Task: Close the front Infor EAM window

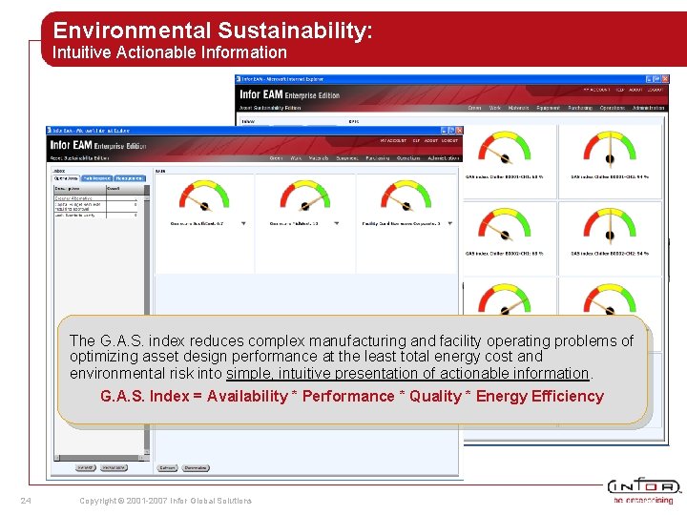Action: [459, 131]
